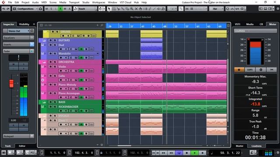The image size is (280, 157).
Task: Click the Stop transport button
Action: tap(187, 153)
